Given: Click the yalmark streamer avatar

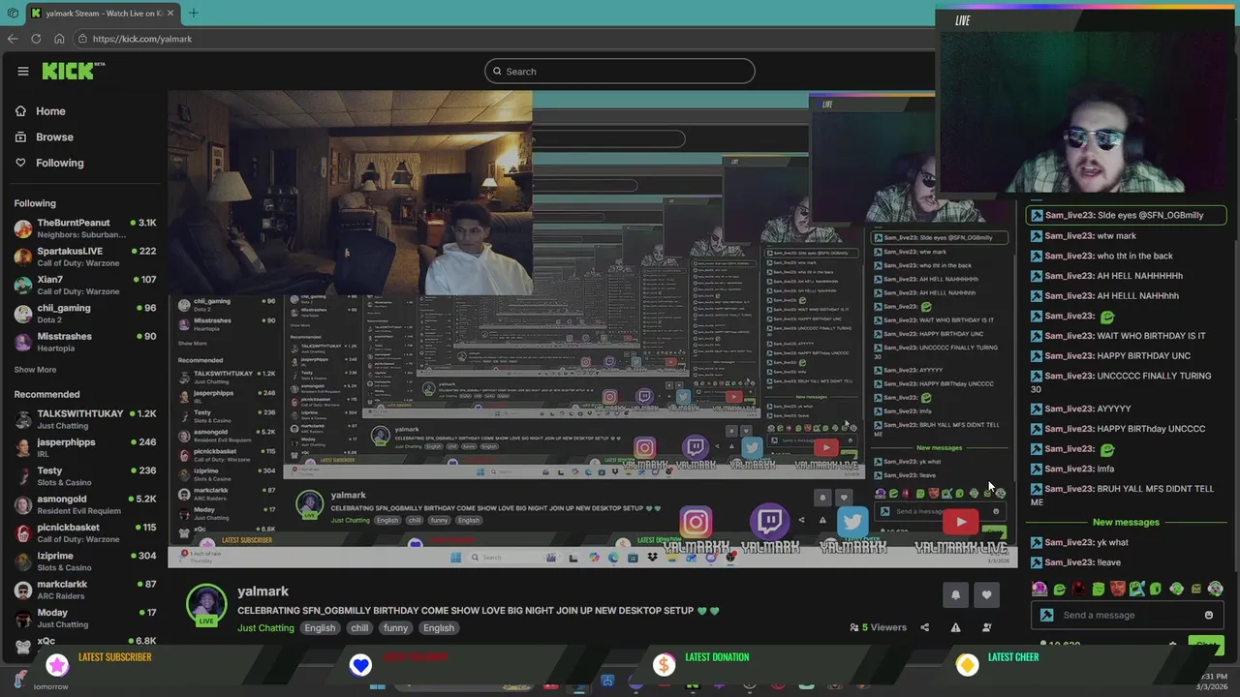Looking at the screenshot, I should (x=206, y=605).
